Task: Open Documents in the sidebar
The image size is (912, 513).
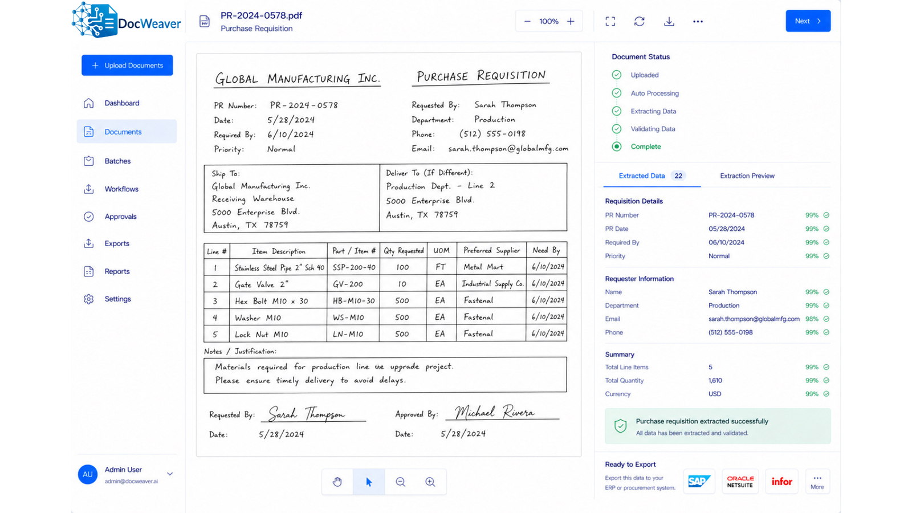Action: [127, 132]
